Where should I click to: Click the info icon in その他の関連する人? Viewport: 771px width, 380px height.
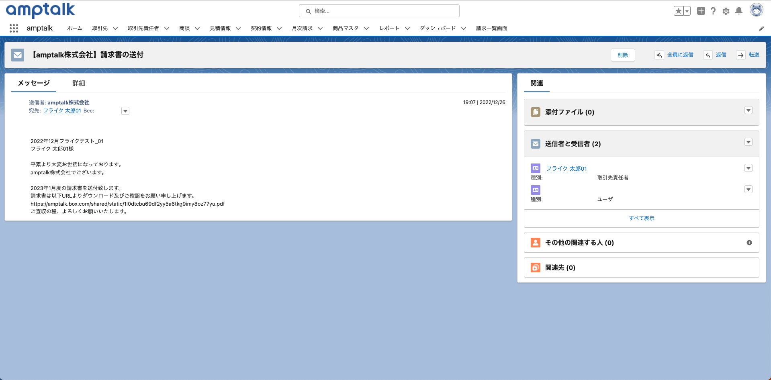[x=749, y=243]
